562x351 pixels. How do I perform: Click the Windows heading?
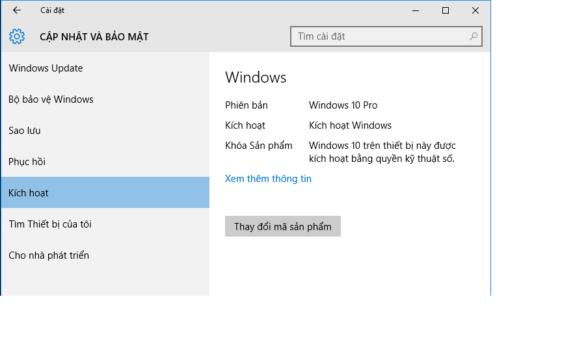click(256, 77)
